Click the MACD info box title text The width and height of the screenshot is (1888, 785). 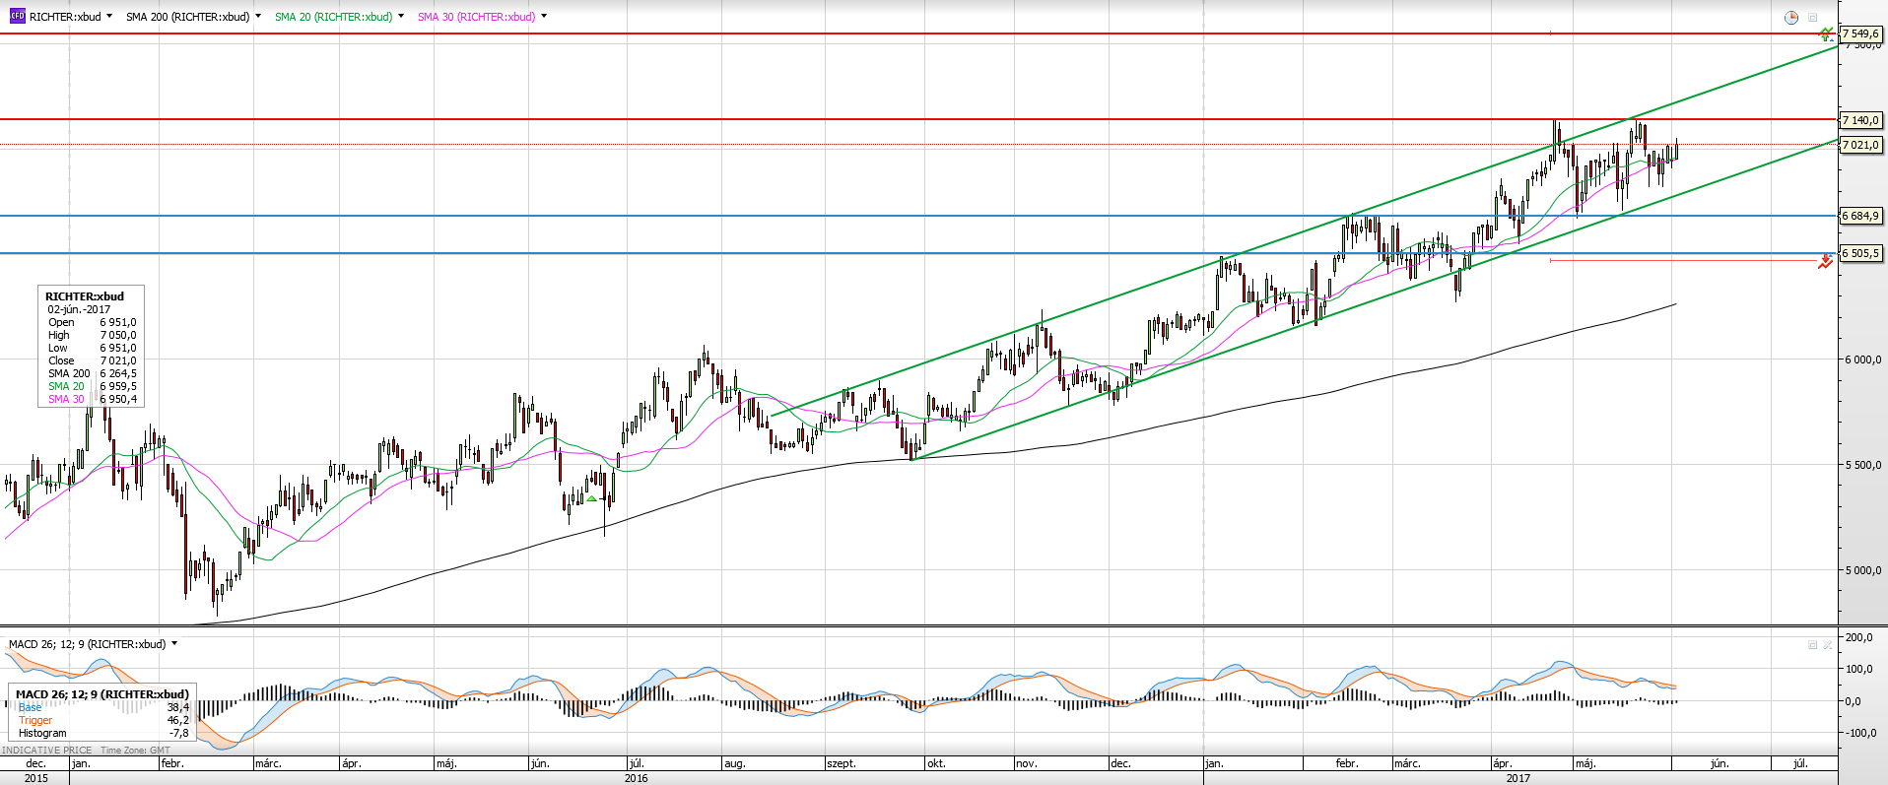click(102, 694)
